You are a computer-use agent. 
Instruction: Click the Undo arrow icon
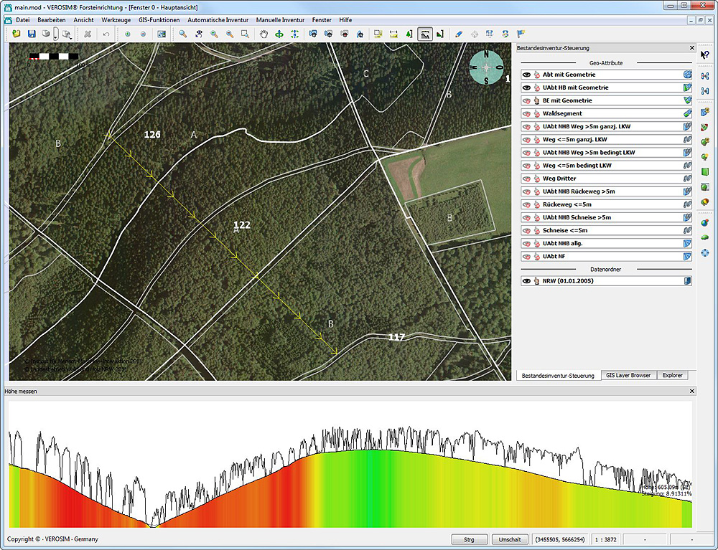[106, 34]
